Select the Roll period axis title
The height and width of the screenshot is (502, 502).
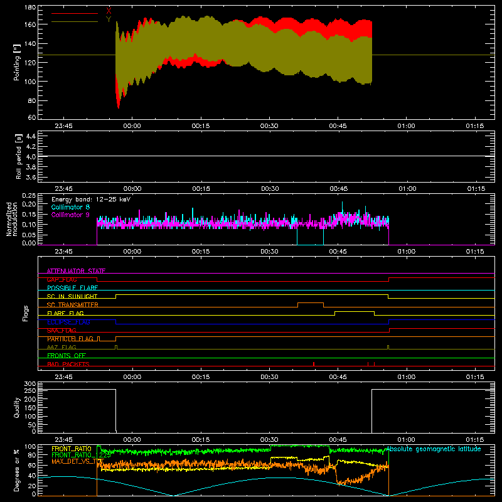tap(18, 157)
